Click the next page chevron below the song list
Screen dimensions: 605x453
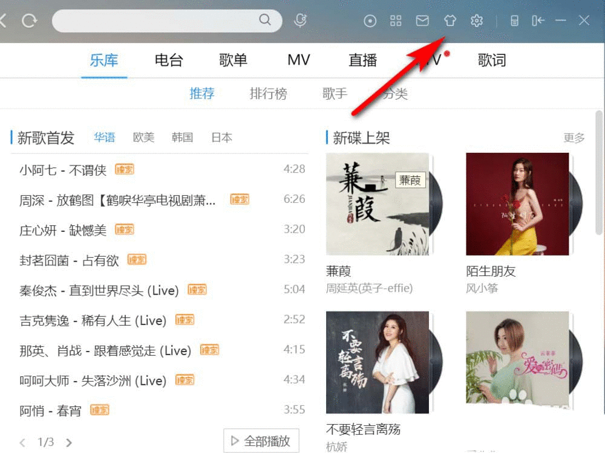(69, 442)
